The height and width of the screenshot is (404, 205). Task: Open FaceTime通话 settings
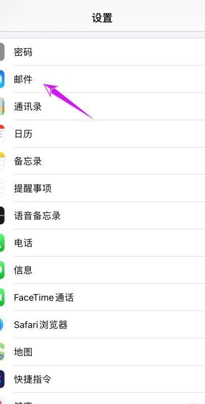click(x=102, y=297)
